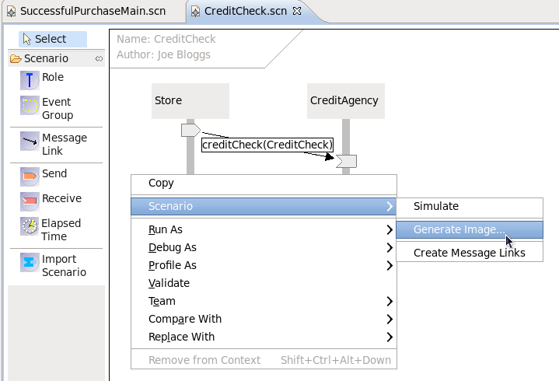Select the Role tool icon in palette
The image size is (559, 381).
[30, 79]
